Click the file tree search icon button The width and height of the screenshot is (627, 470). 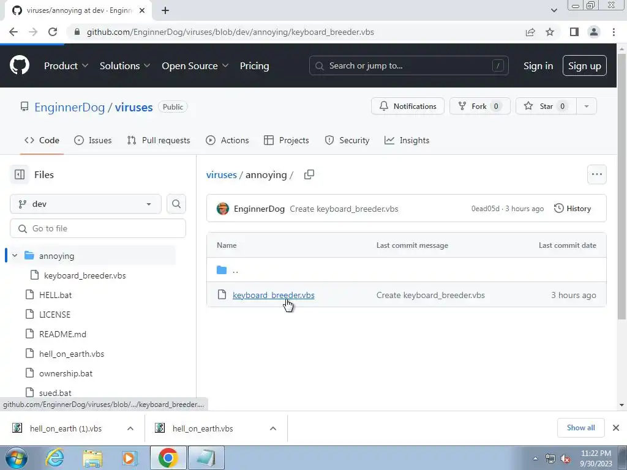pyautogui.click(x=176, y=204)
